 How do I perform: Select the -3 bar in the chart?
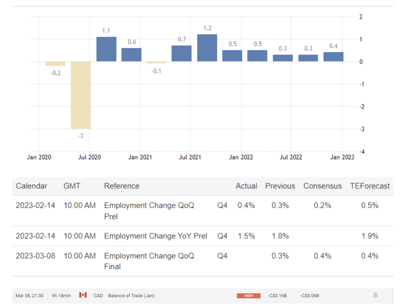click(x=80, y=95)
